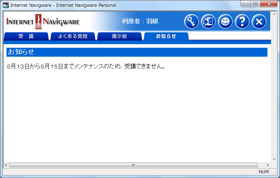
Task: Click the application icon in title bar
Action: click(6, 5)
